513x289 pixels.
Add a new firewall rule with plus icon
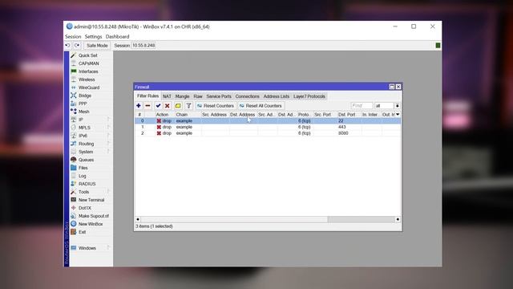[139, 106]
